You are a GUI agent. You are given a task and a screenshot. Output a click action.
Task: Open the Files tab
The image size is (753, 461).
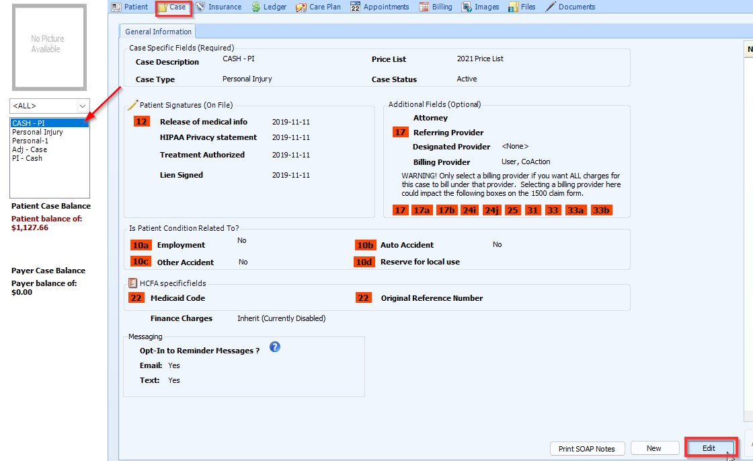coord(522,7)
